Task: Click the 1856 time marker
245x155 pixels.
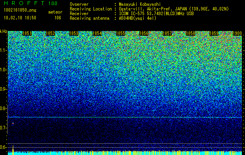Action: [144, 33]
